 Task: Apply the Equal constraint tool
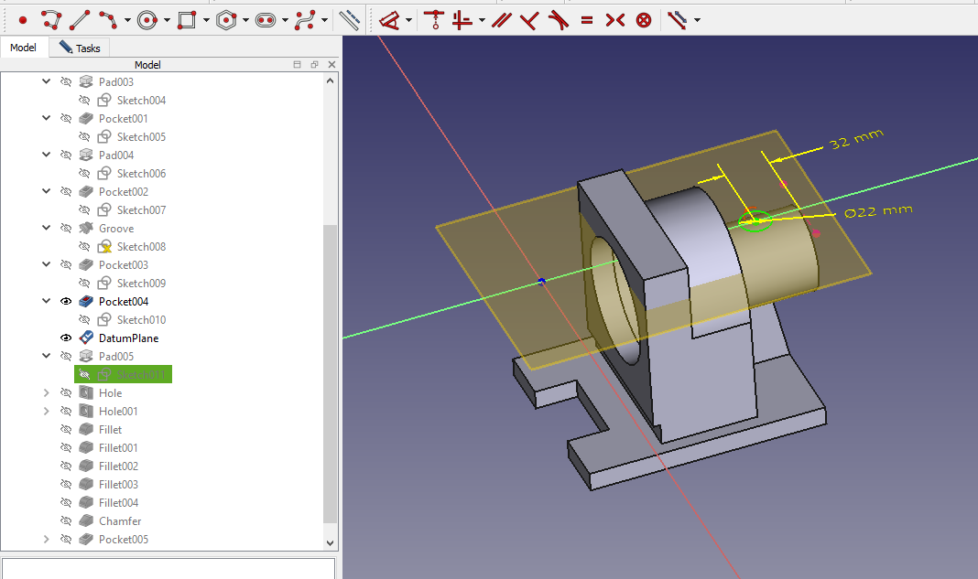(x=587, y=19)
